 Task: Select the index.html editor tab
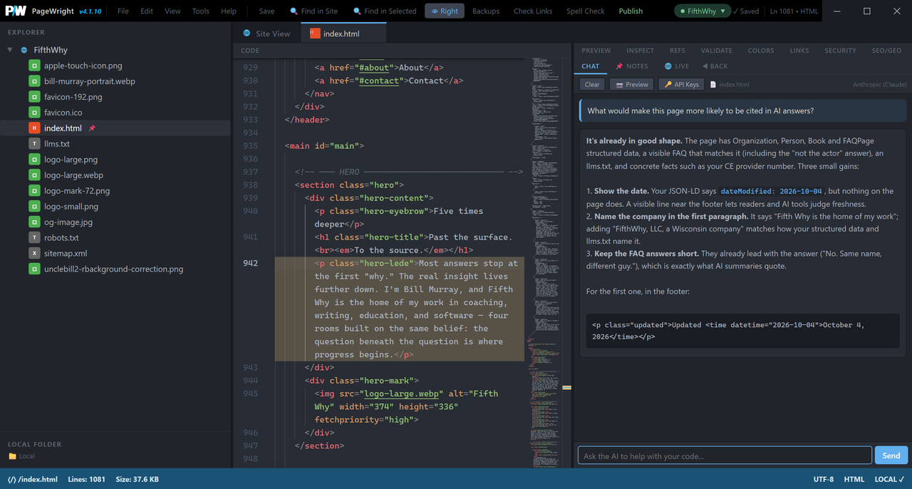[343, 34]
